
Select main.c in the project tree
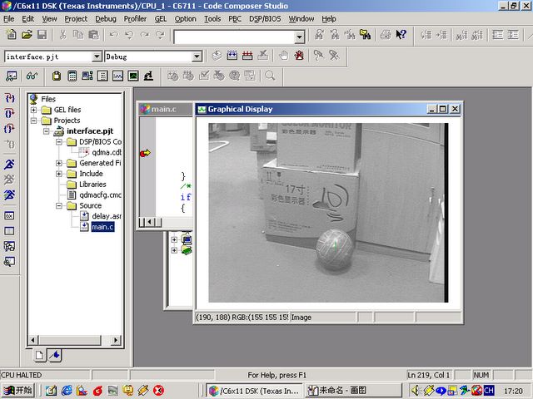102,227
